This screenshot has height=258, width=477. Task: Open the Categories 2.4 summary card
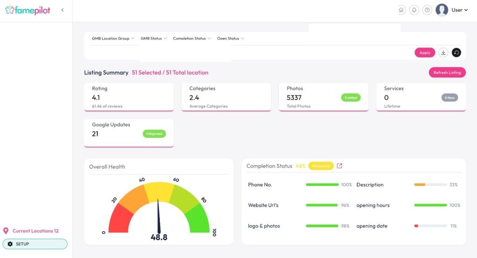(226, 97)
